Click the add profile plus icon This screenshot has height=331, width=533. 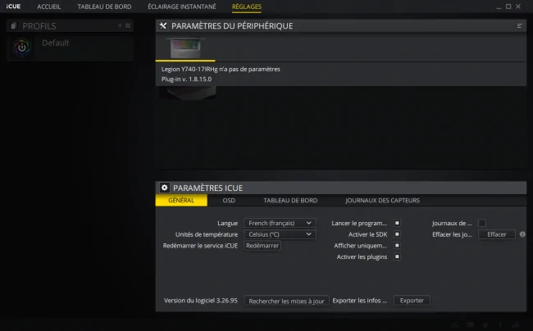120,25
